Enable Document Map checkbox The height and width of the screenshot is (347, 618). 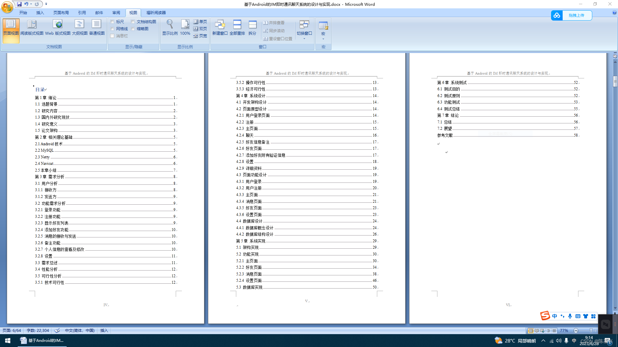pos(133,22)
